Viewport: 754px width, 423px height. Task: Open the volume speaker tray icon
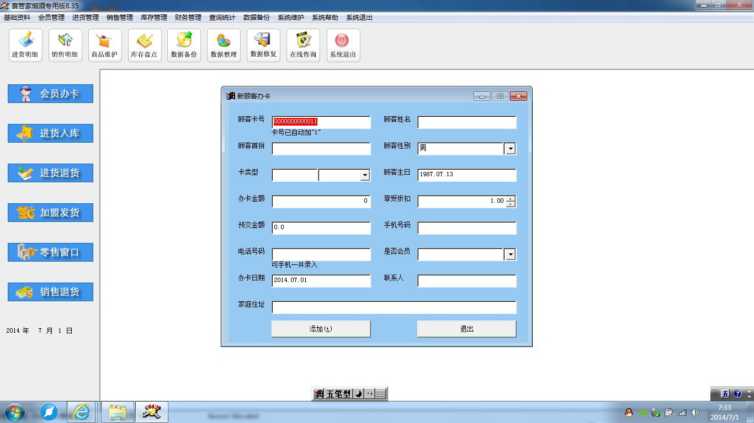tap(695, 413)
